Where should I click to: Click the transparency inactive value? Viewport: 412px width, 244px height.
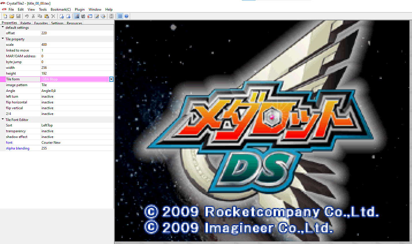click(x=77, y=131)
